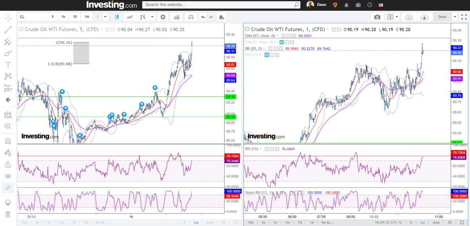This screenshot has height=226, width=470.
Task: Click Go to... on right chart
Action: 327,222
